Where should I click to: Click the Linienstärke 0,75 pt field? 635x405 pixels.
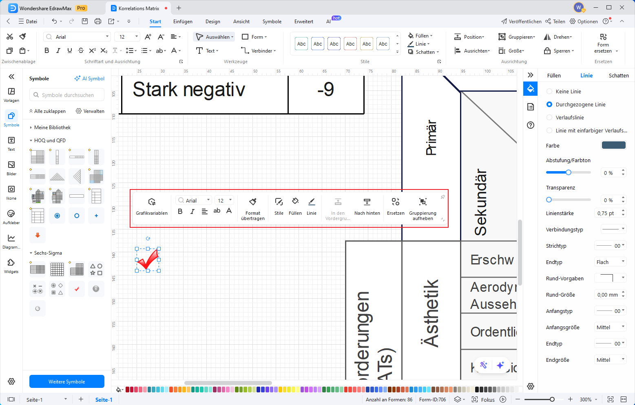pyautogui.click(x=610, y=213)
